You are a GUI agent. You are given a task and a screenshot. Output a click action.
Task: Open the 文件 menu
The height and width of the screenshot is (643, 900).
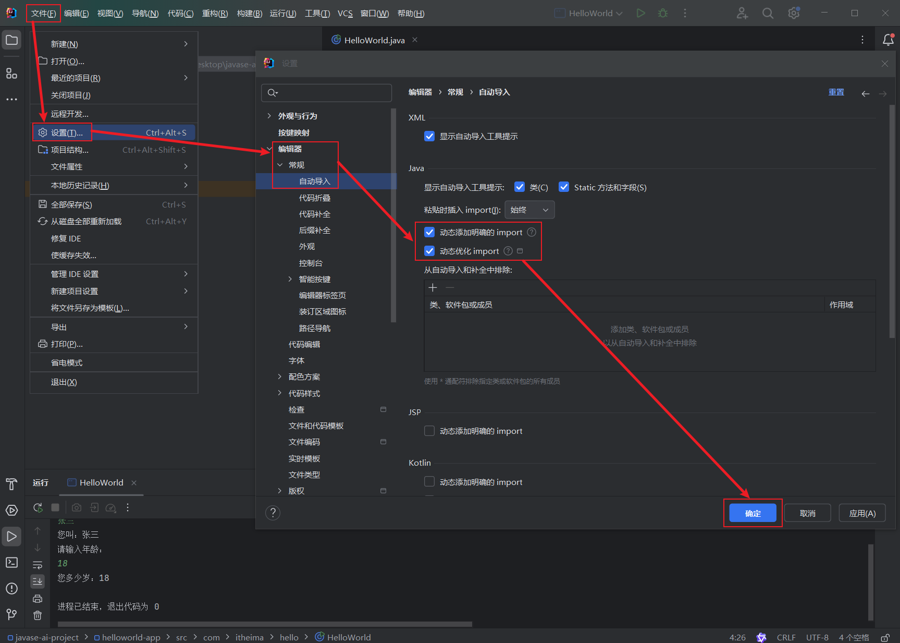(x=43, y=13)
